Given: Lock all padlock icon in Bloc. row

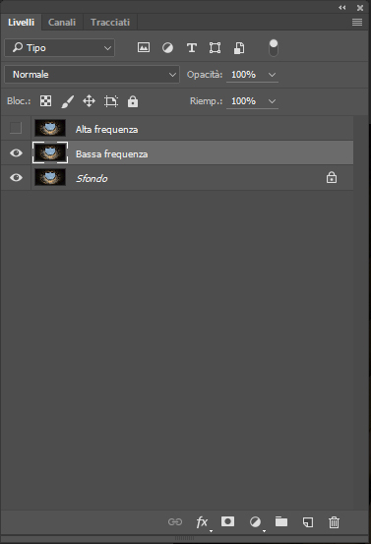Looking at the screenshot, I should [133, 101].
